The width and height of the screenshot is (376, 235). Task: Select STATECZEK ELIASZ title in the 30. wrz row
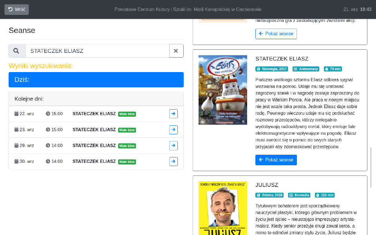point(94,161)
